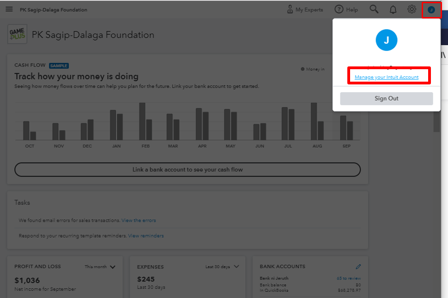Click the $1,036 net income figure
This screenshot has width=448, height=298.
(27, 280)
